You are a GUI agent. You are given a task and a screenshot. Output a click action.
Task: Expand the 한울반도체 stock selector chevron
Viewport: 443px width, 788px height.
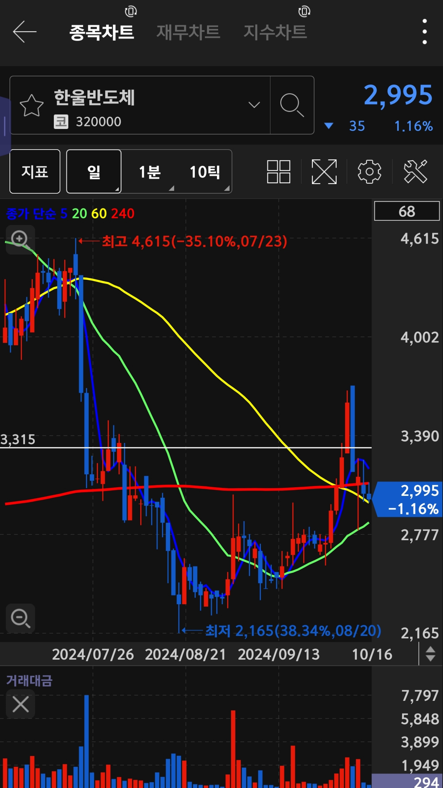254,105
